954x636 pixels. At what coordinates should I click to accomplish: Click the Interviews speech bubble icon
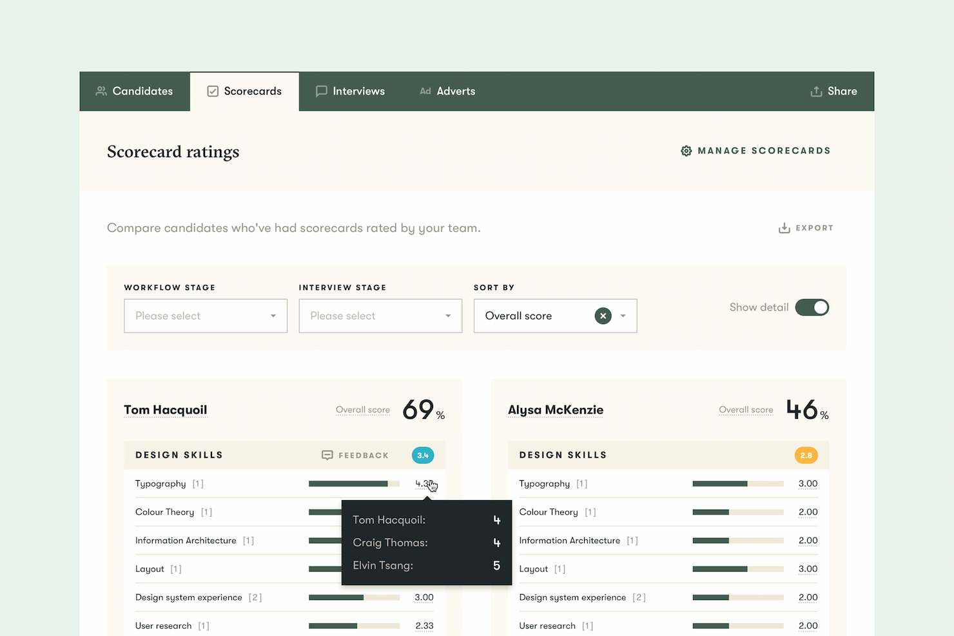click(322, 91)
